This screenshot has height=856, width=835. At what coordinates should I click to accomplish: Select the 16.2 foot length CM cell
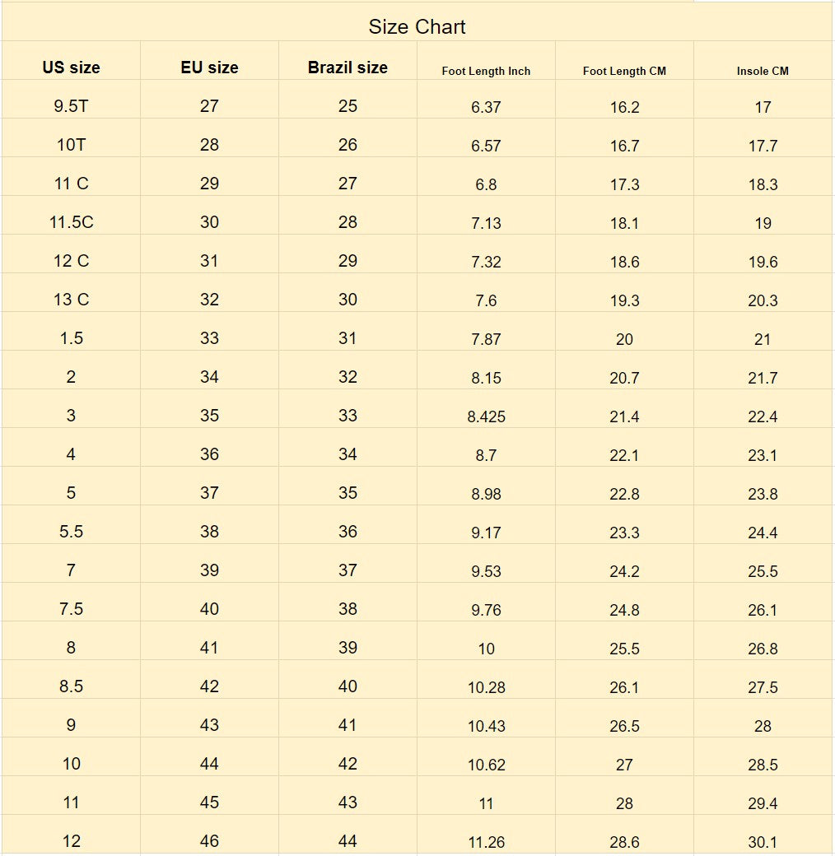[x=624, y=107]
